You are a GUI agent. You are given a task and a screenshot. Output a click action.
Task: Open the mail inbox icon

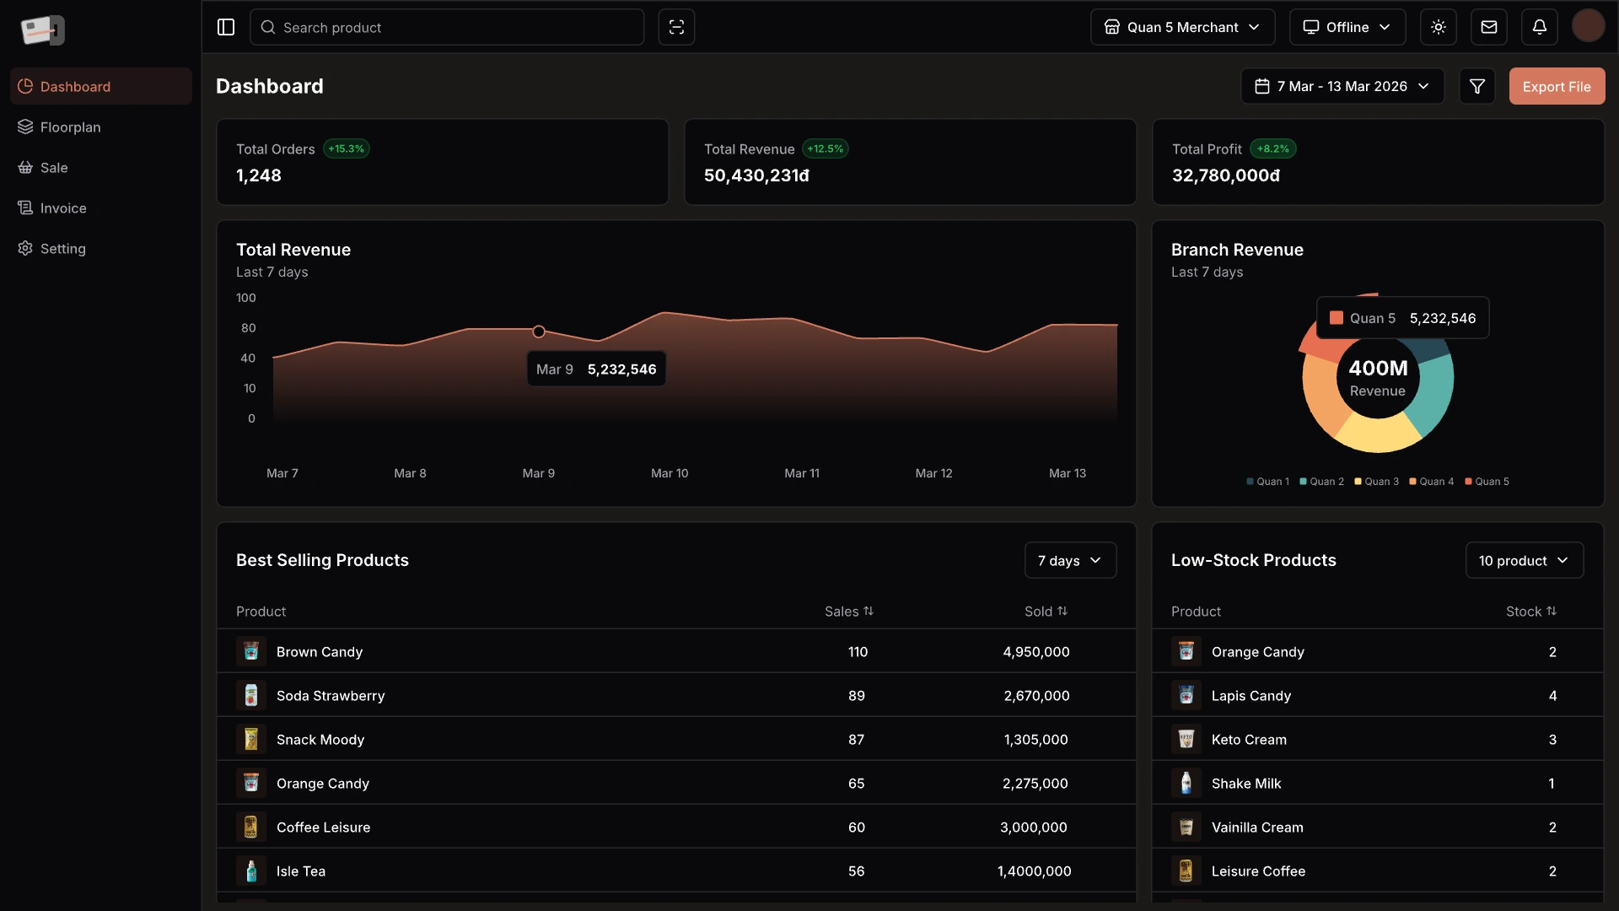coord(1489,27)
